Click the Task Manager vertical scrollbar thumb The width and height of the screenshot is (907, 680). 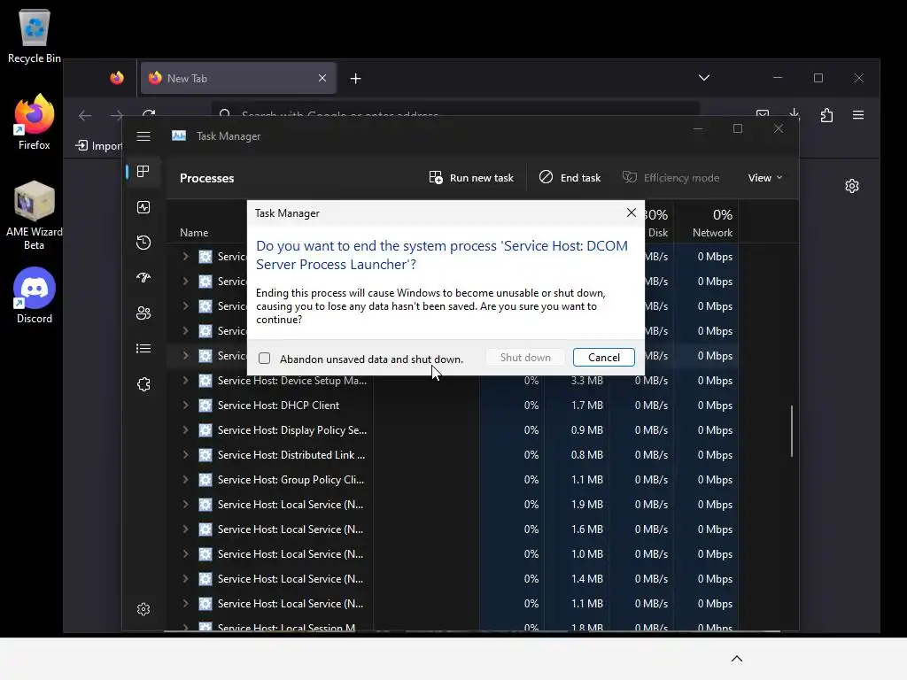tap(791, 431)
